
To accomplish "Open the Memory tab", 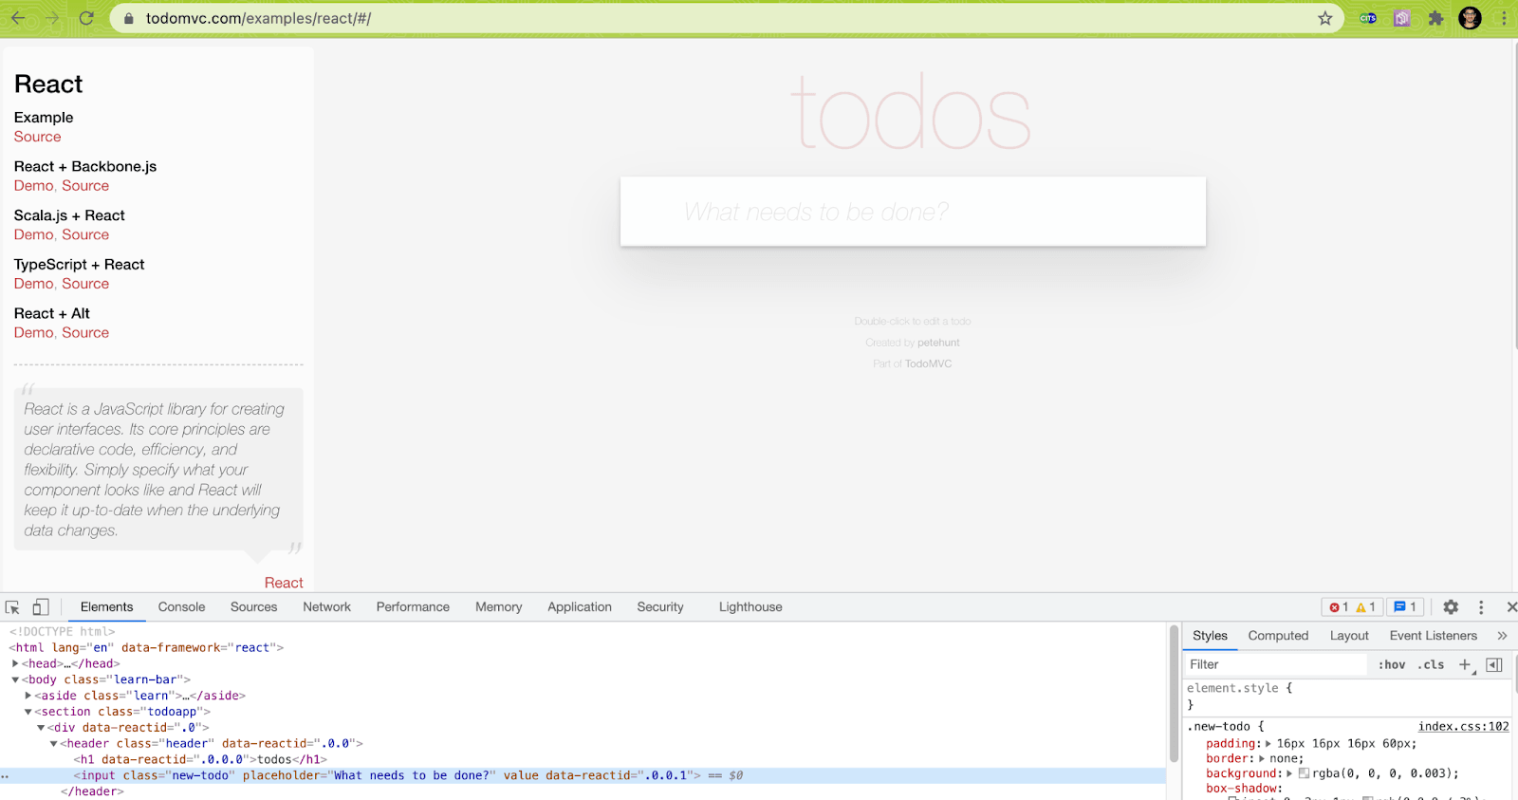I will click(498, 607).
